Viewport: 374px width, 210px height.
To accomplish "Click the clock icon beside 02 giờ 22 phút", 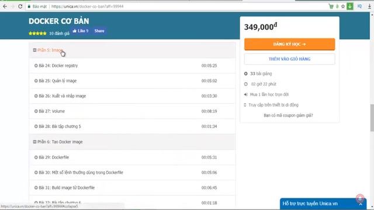I will [245, 84].
